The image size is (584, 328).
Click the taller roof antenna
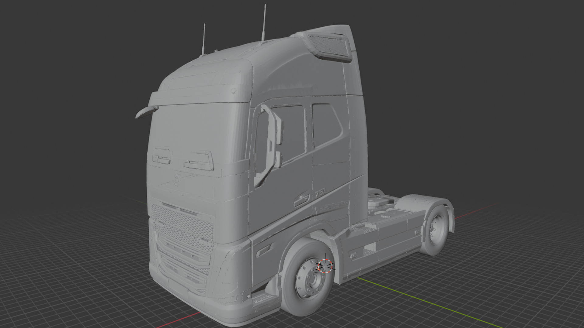[264, 23]
